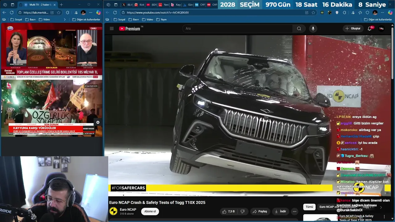This screenshot has width=395, height=222.
Task: Switch to the Kick tab
Action: [139, 5]
